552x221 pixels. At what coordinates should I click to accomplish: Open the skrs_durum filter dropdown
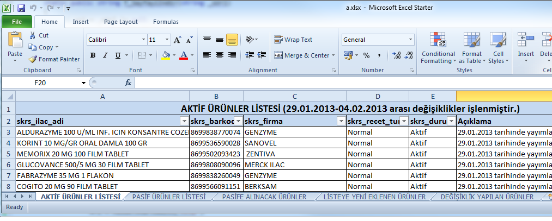(451, 122)
